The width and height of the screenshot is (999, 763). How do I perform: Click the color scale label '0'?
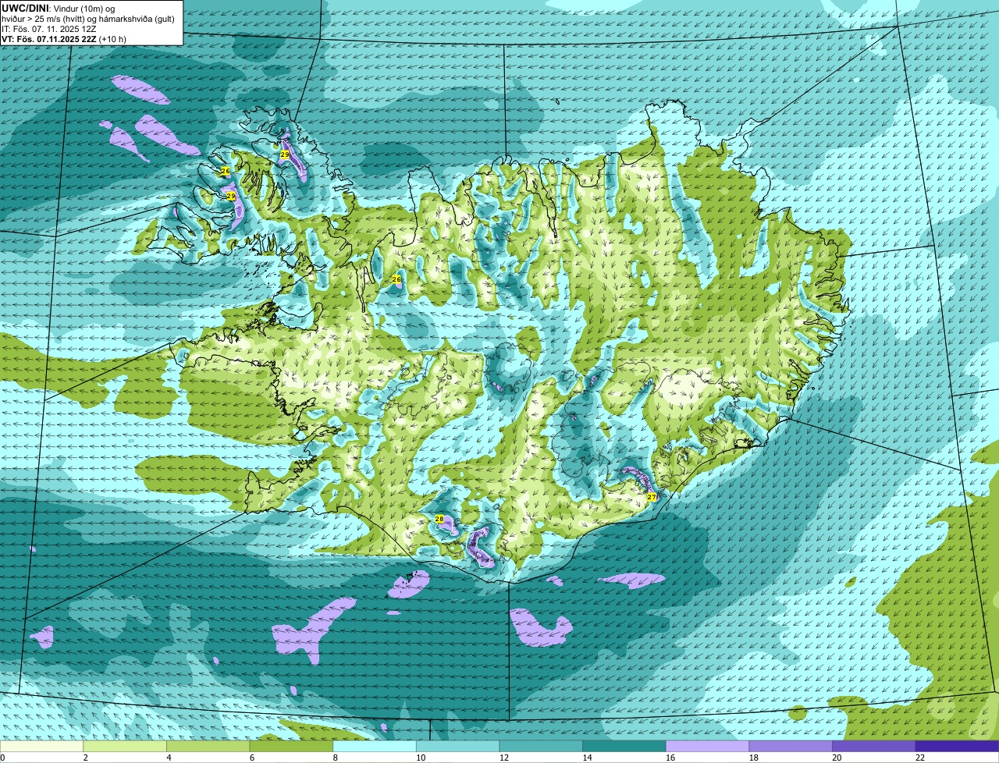pyautogui.click(x=2, y=758)
